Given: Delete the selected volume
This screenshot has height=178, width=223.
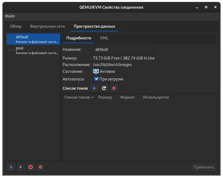Looking at the screenshot, I should pos(114,88).
